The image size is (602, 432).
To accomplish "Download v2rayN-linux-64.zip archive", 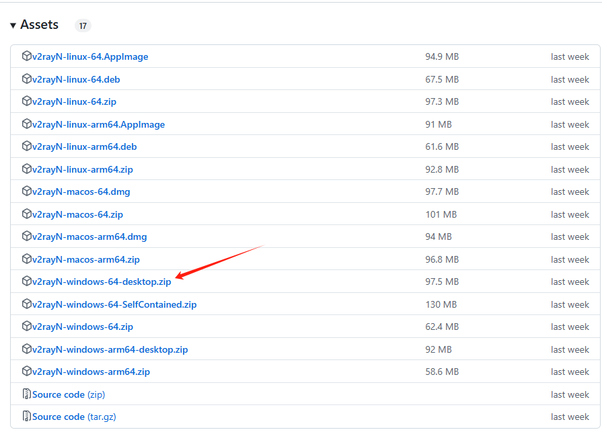I will [x=74, y=101].
